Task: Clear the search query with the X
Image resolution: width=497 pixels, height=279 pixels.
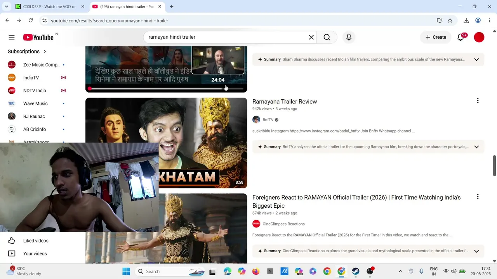Action: pos(311,37)
